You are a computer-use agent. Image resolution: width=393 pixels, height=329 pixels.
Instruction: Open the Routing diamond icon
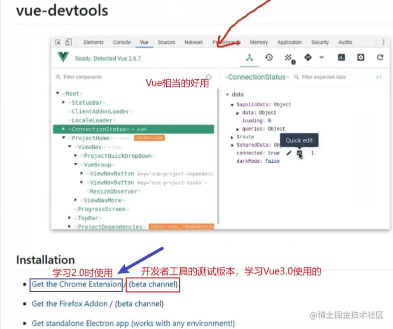click(308, 58)
